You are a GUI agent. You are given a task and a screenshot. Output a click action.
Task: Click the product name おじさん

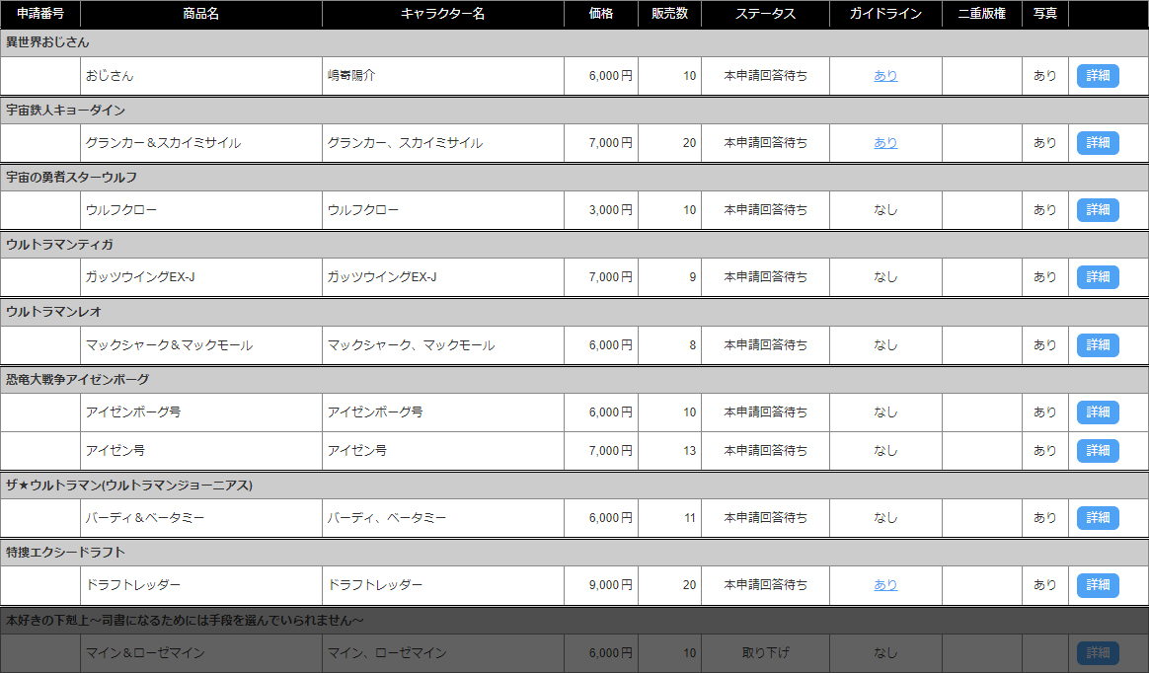coord(110,75)
